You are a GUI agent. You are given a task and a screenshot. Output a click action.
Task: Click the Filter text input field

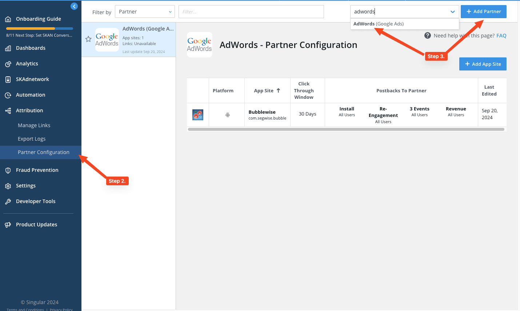(x=251, y=12)
